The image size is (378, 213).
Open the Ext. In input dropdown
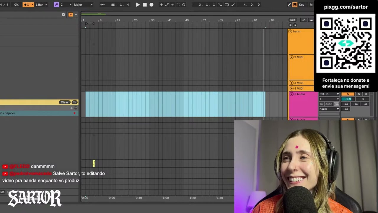[329, 94]
